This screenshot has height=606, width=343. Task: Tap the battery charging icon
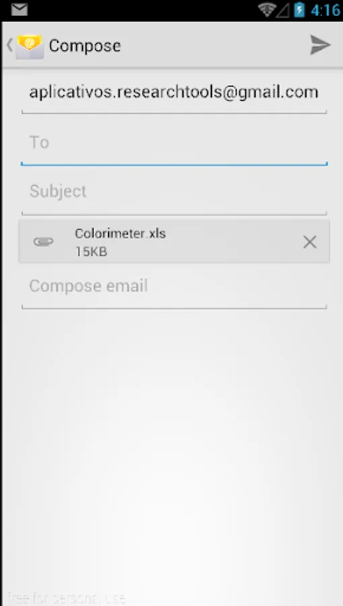299,9
